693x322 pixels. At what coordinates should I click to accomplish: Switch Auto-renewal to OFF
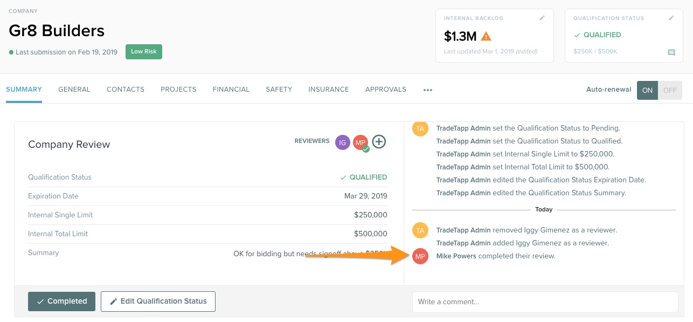pos(670,90)
